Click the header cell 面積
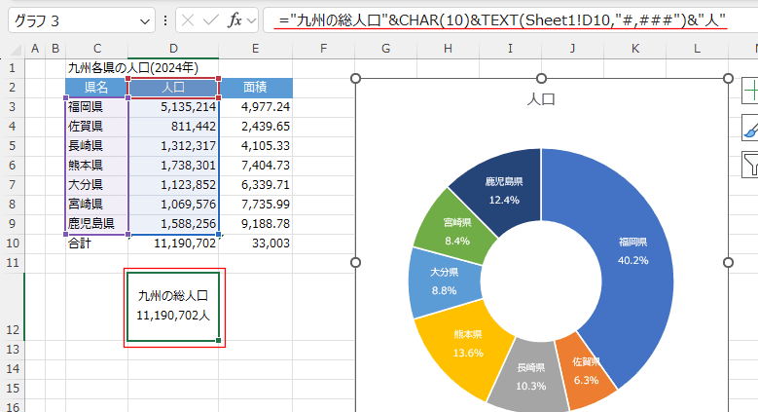 point(255,88)
